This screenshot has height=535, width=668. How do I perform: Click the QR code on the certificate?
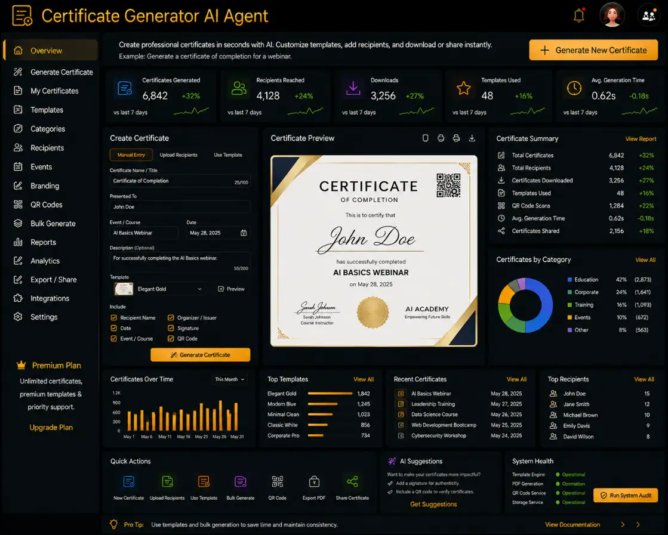point(448,185)
